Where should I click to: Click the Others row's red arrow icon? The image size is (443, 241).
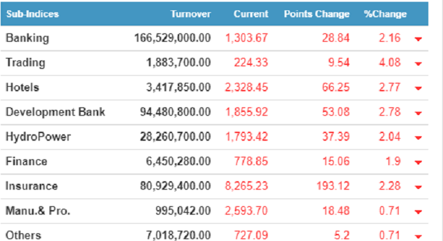[x=418, y=237]
